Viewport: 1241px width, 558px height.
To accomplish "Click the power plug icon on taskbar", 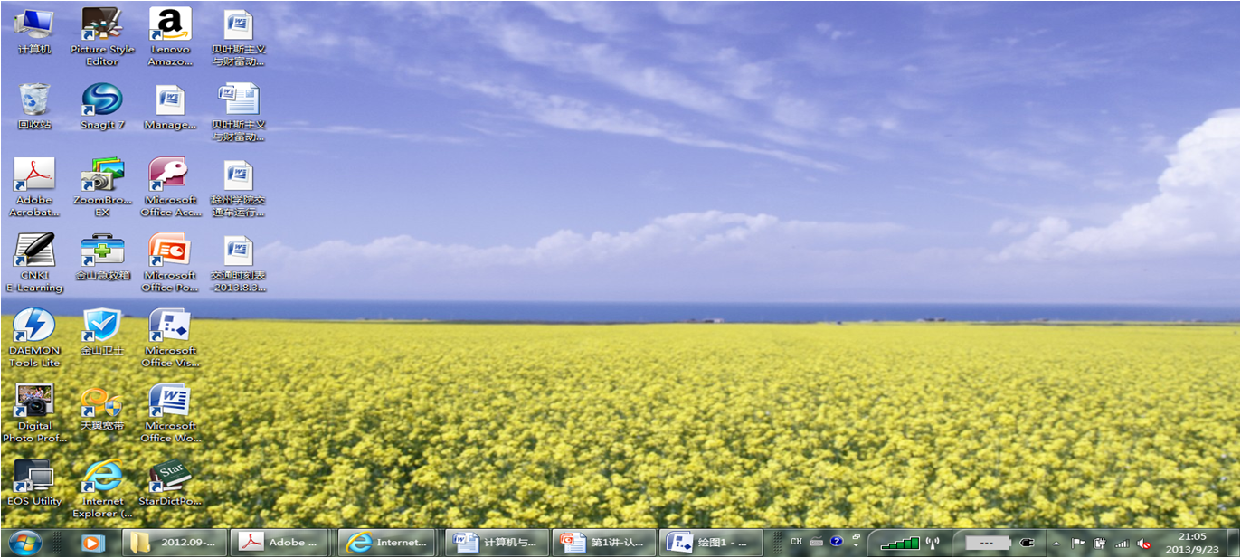I will (x=1026, y=543).
